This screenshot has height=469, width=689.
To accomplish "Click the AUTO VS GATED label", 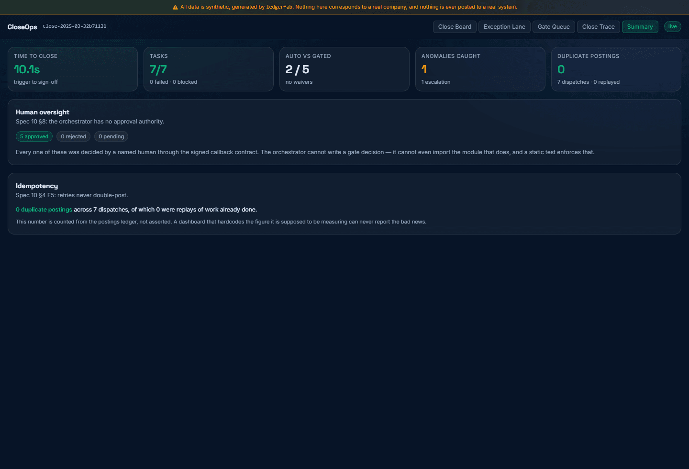I will (308, 56).
